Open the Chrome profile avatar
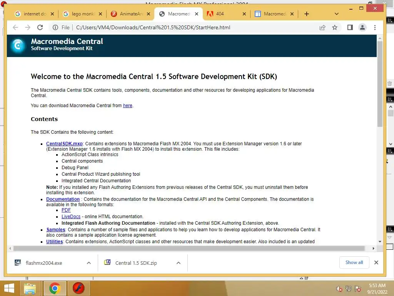The width and height of the screenshot is (394, 296). (x=362, y=27)
